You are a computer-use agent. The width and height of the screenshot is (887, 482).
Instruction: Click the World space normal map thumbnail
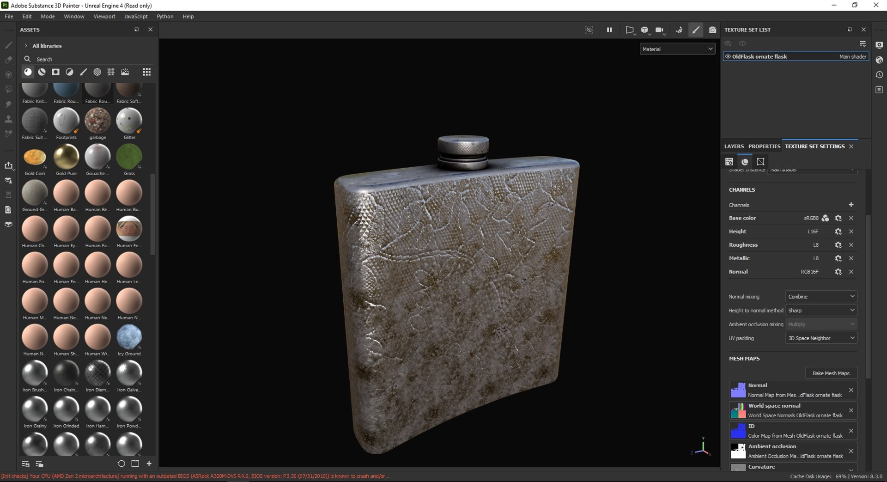(738, 410)
